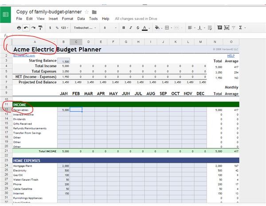Click the Total INCOME label
This screenshot has height=206, width=266.
coord(47,151)
